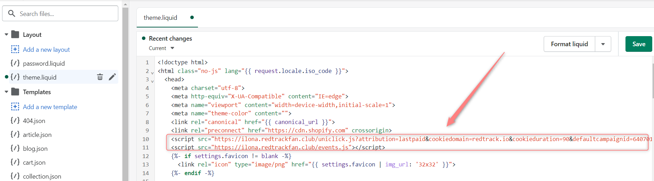Fold code at line 3 head arrow
This screenshot has width=654, height=181.
coord(152,81)
